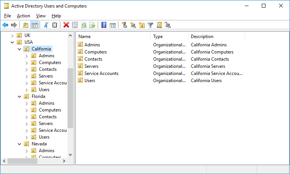This screenshot has width=290, height=174.
Task: Click the Users folder icon in list pane
Action: click(x=80, y=80)
